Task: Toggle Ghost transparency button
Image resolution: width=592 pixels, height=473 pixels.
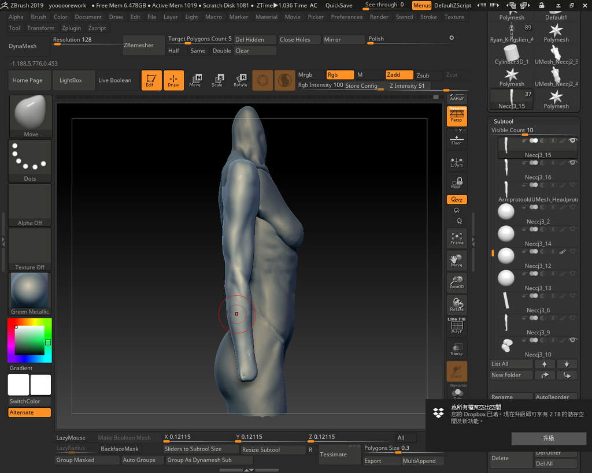Action: point(457,371)
